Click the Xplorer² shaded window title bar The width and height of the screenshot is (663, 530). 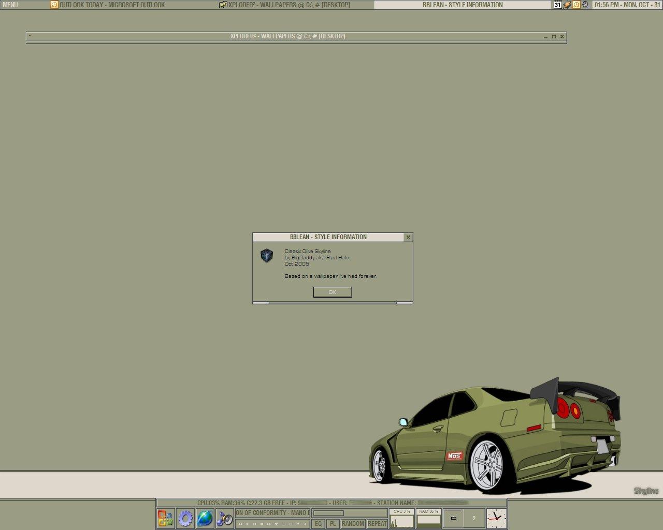pos(287,36)
